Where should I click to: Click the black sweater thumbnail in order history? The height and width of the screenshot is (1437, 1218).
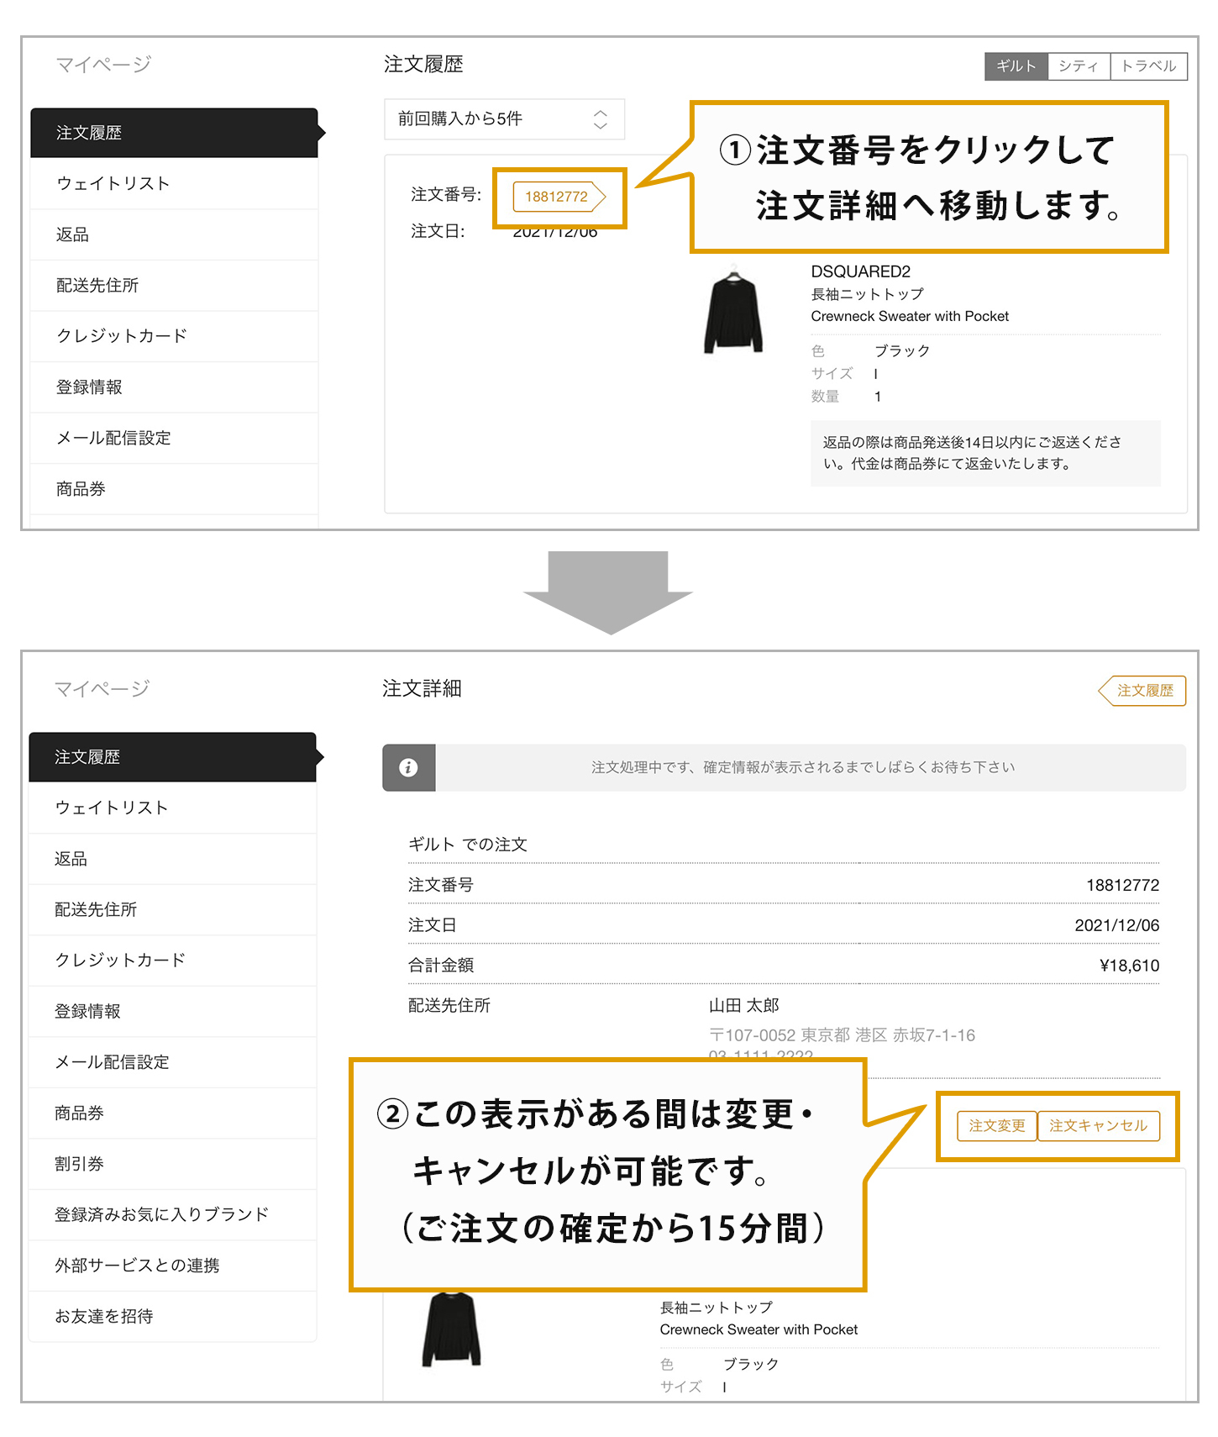[733, 311]
